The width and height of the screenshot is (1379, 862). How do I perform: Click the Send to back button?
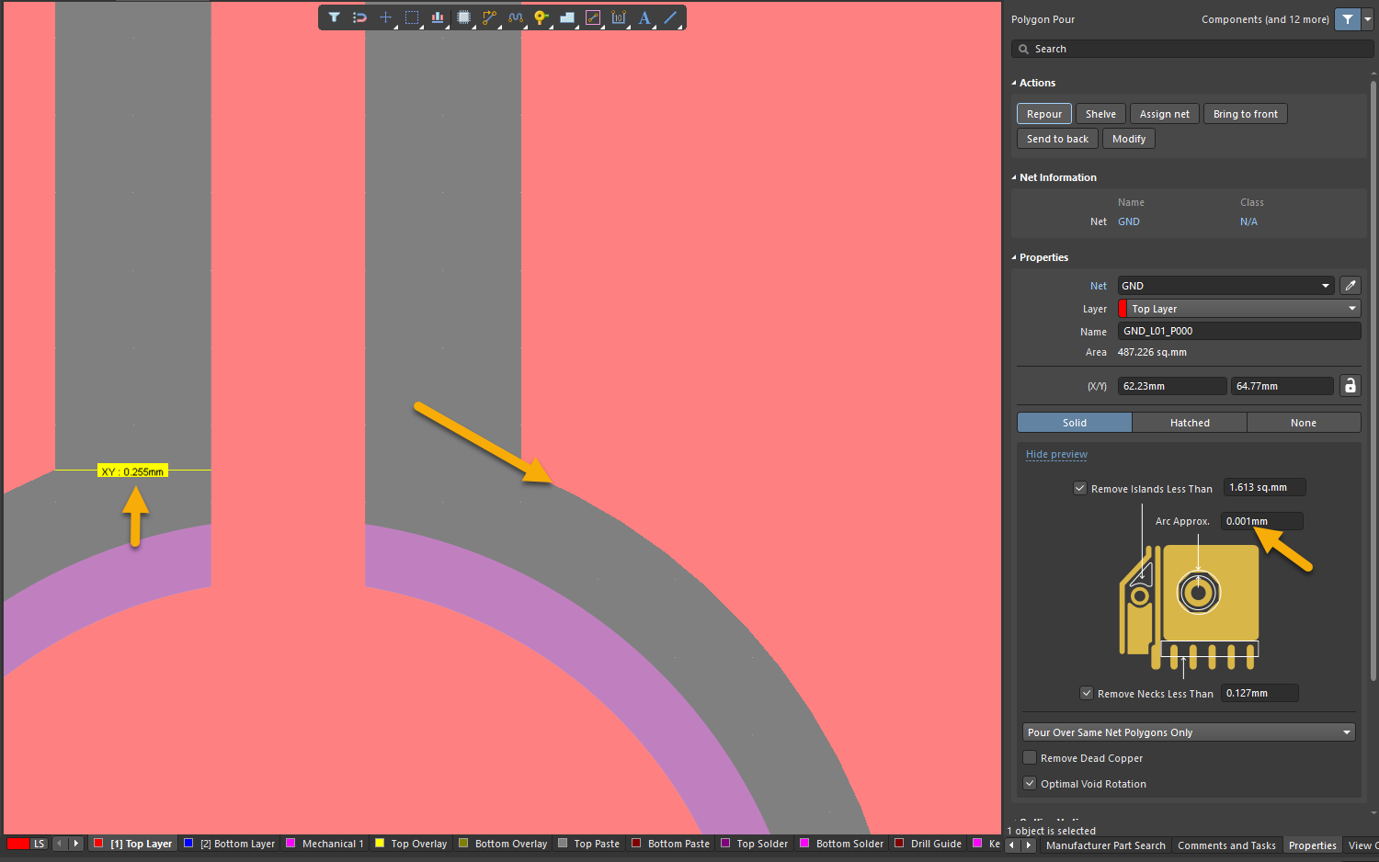1057,139
